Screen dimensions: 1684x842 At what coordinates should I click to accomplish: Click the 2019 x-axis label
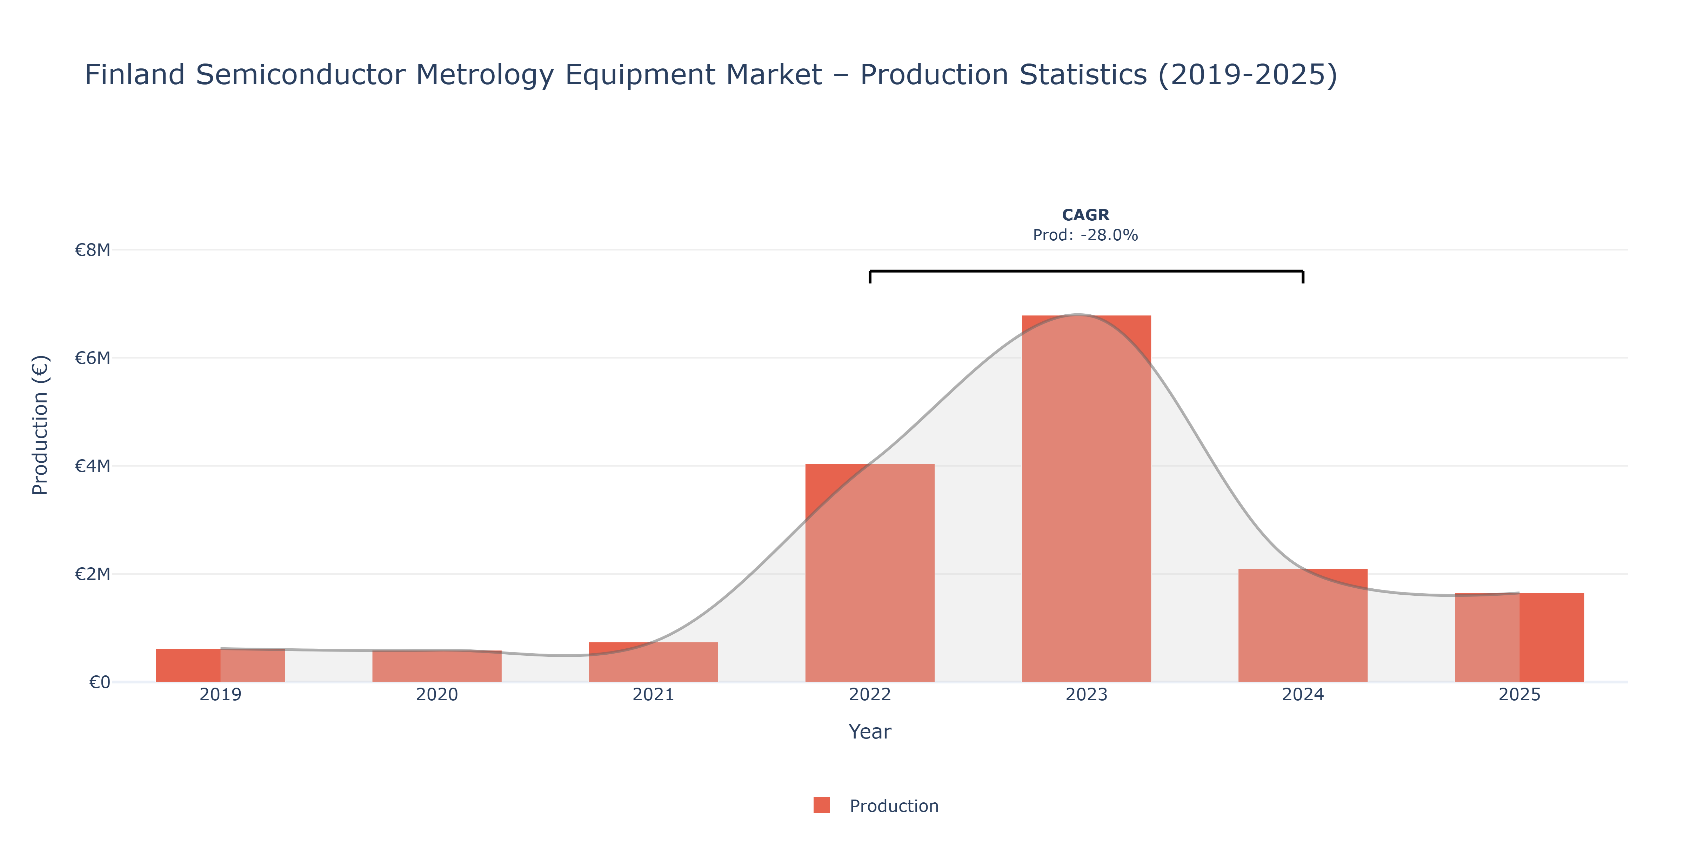tap(220, 694)
